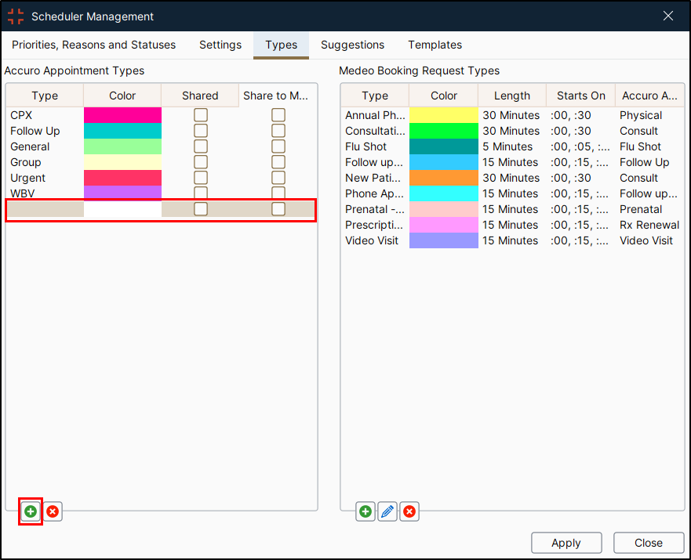Open the Templates tab
The height and width of the screenshot is (560, 691).
pos(435,45)
